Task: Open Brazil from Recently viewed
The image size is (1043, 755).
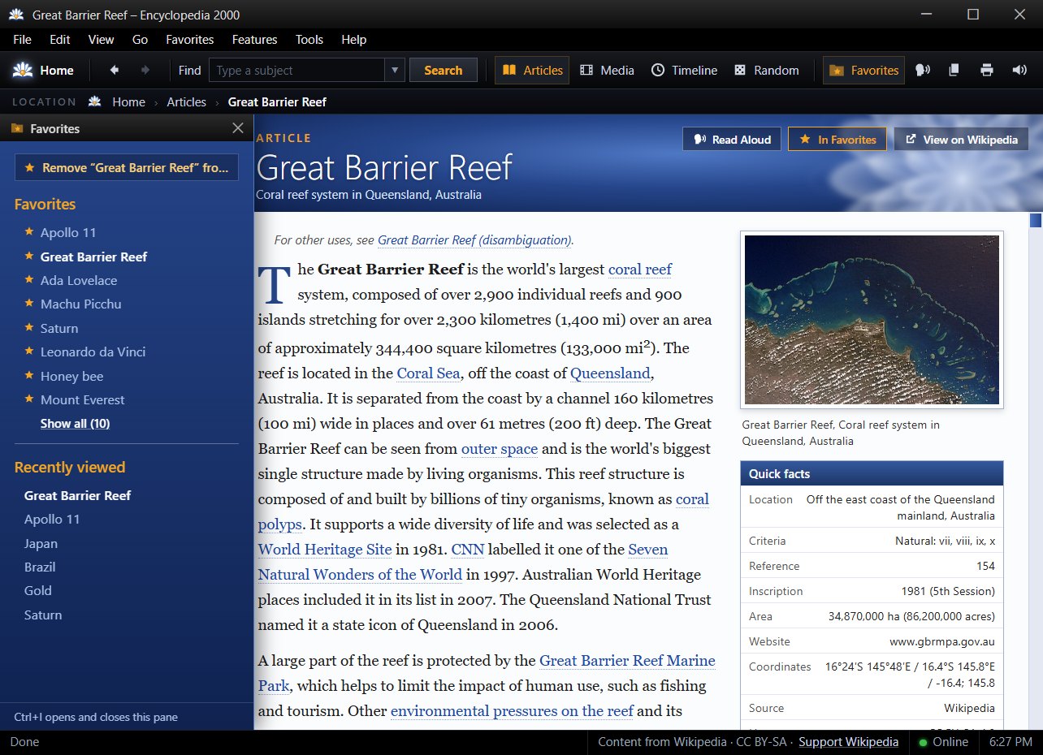Action: coord(40,567)
